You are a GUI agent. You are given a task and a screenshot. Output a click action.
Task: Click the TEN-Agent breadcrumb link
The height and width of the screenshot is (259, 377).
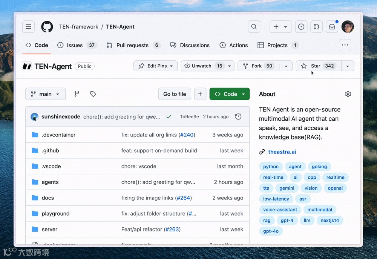tap(120, 27)
